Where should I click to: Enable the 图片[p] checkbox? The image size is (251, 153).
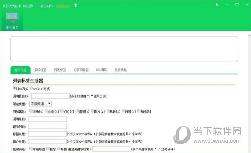[x=93, y=111]
